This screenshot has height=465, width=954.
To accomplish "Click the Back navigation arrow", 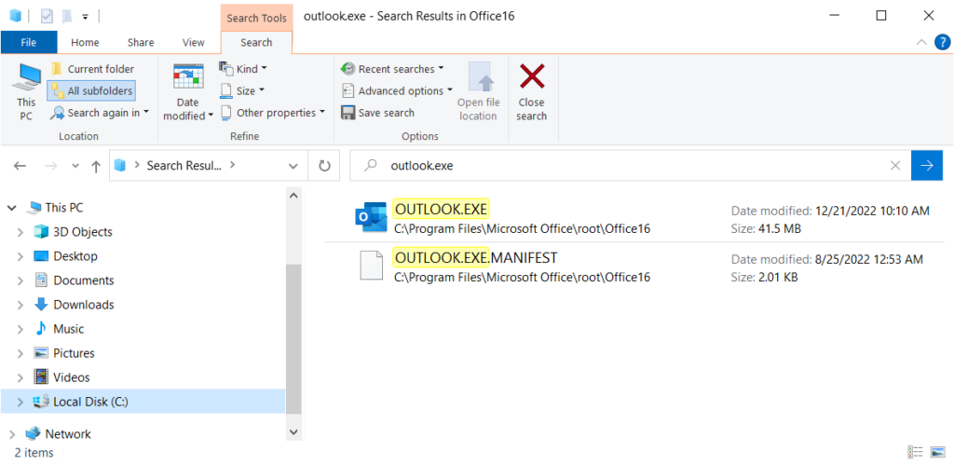I will point(20,166).
